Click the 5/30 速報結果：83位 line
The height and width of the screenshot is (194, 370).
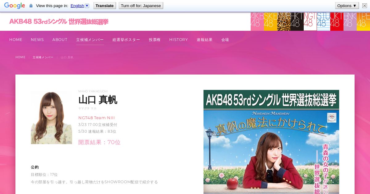97,131
